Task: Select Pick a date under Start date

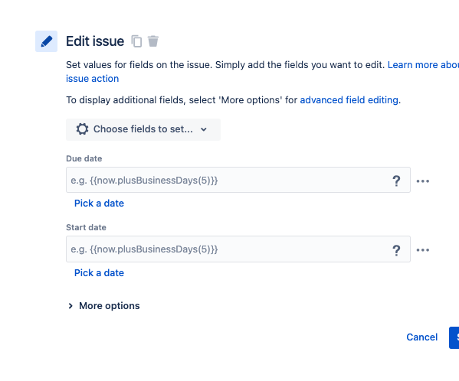Action: pyautogui.click(x=99, y=273)
